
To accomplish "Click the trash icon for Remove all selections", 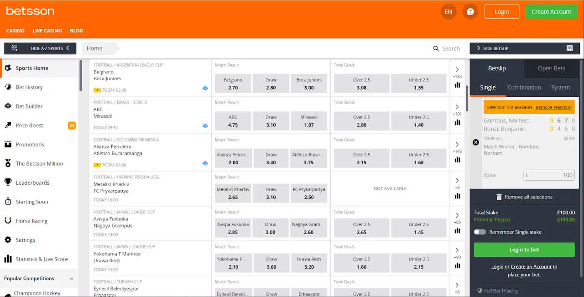I will coord(499,197).
